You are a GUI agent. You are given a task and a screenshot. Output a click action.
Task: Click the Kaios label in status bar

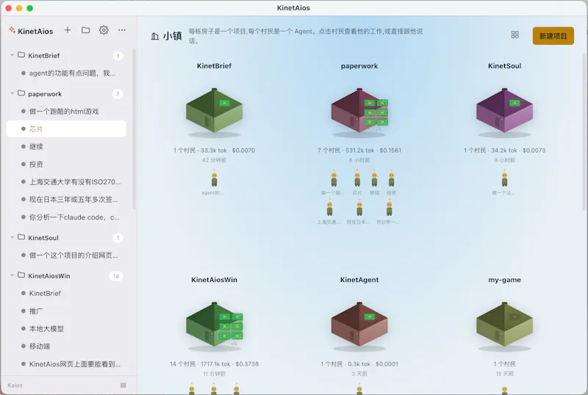pos(15,385)
